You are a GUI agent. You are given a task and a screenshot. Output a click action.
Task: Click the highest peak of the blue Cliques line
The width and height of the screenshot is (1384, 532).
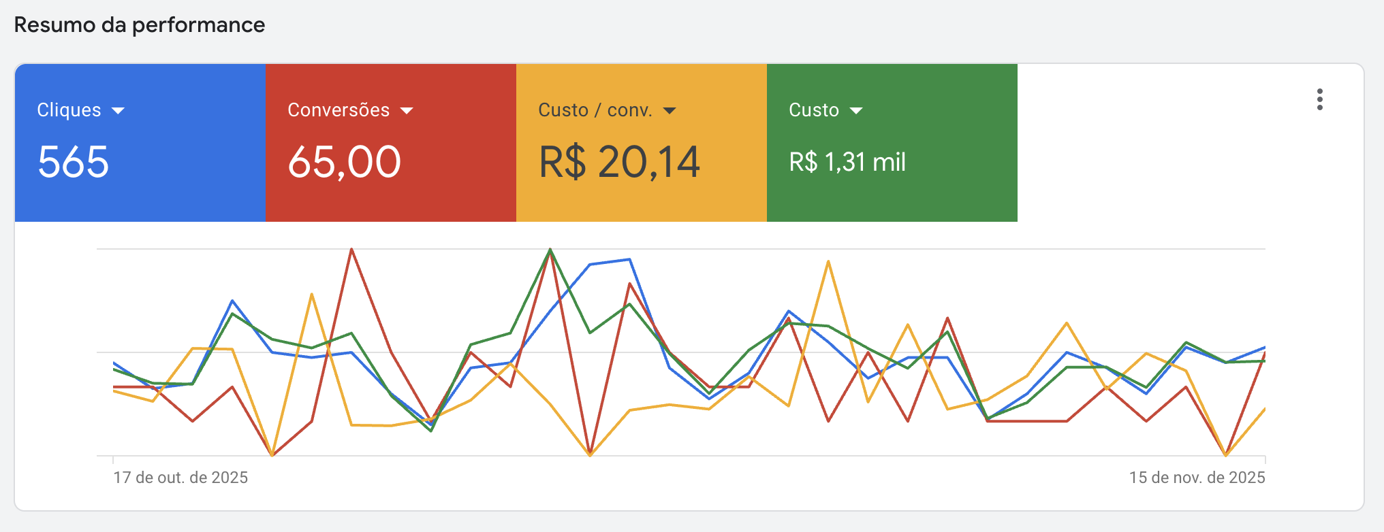click(x=629, y=259)
